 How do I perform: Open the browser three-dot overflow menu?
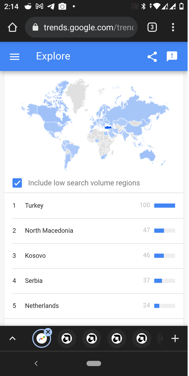[x=173, y=28]
